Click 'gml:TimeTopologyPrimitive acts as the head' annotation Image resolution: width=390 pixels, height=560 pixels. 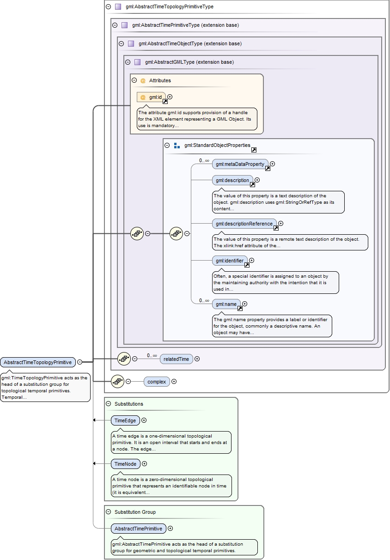[45, 388]
